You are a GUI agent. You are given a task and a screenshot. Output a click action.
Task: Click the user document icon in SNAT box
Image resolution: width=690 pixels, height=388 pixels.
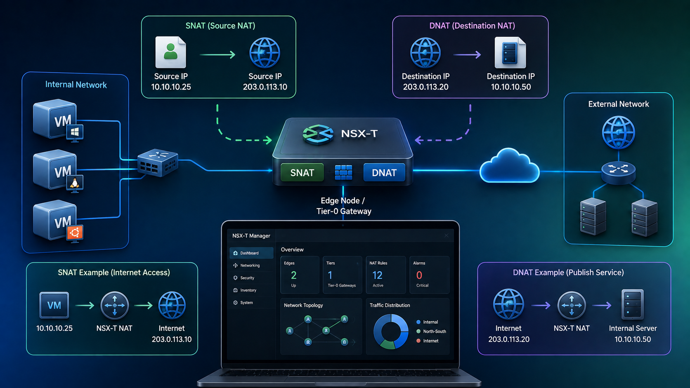[x=170, y=52]
